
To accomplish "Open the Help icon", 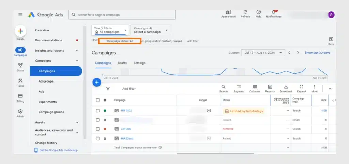I will coord(258,12).
